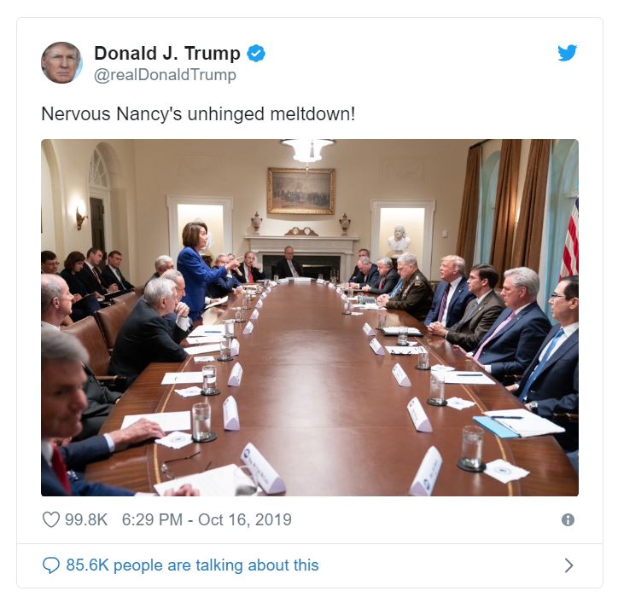The height and width of the screenshot is (597, 618).
Task: Click the ceiling light fixture in the photo
Action: point(308,150)
